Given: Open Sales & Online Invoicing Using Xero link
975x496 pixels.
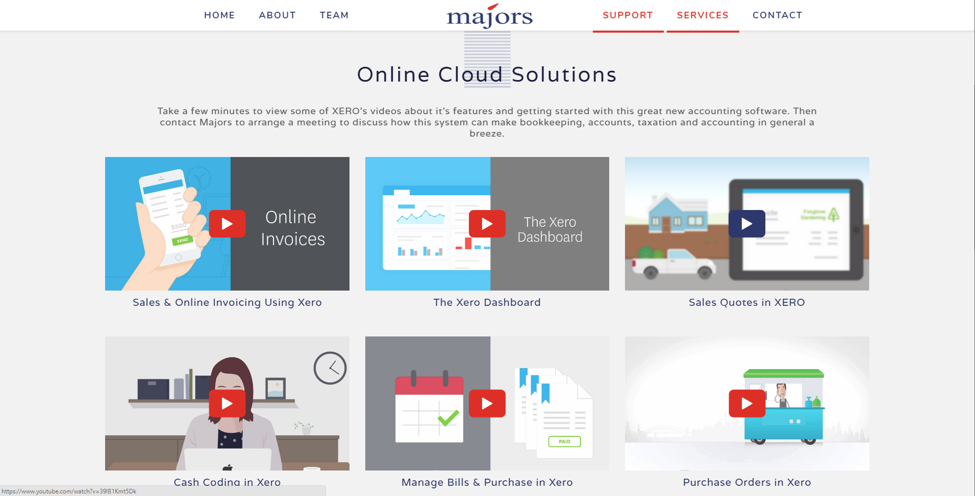Looking at the screenshot, I should point(227,302).
